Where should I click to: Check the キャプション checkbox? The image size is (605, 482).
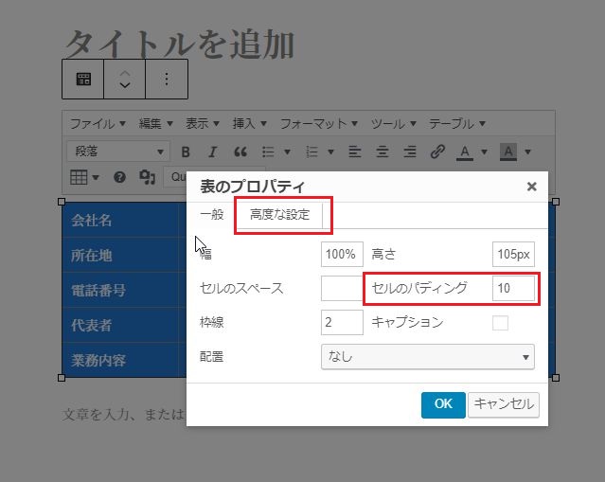pyautogui.click(x=500, y=323)
